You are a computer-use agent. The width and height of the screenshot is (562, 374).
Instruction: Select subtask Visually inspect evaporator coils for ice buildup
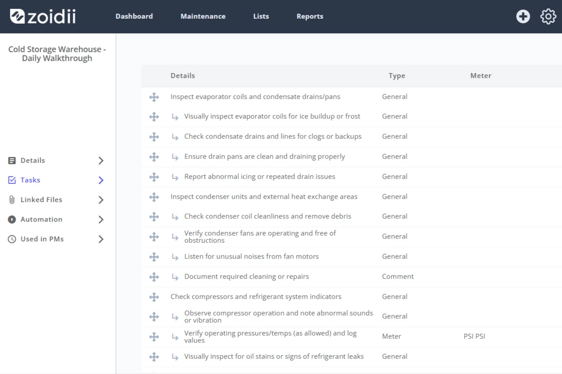(272, 116)
